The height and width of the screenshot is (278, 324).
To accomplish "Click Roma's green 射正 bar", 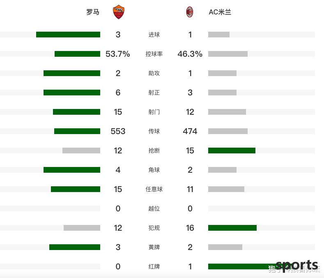I will coord(72,93).
